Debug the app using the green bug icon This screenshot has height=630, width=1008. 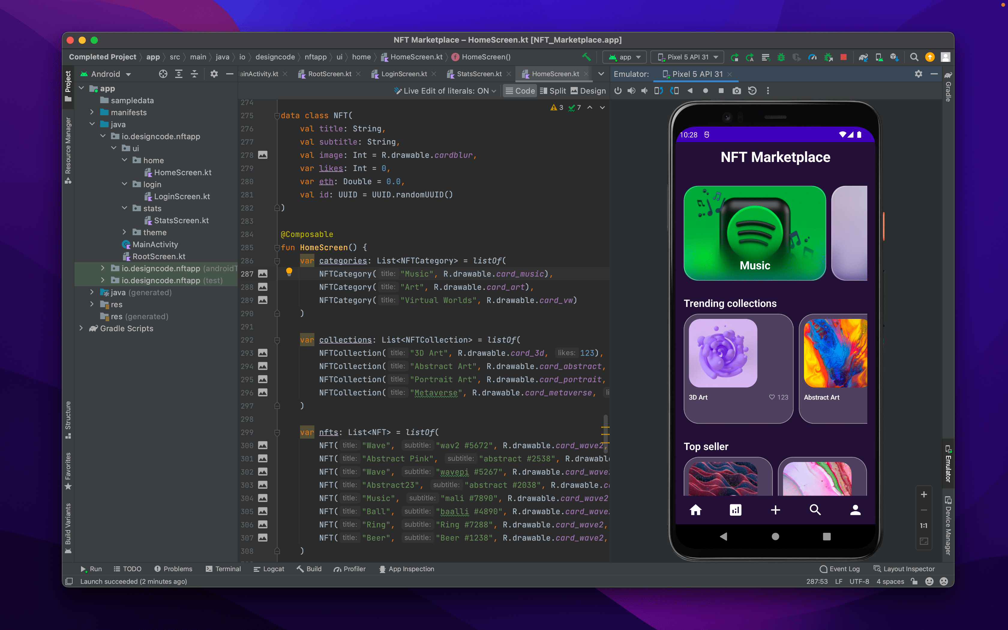781,57
